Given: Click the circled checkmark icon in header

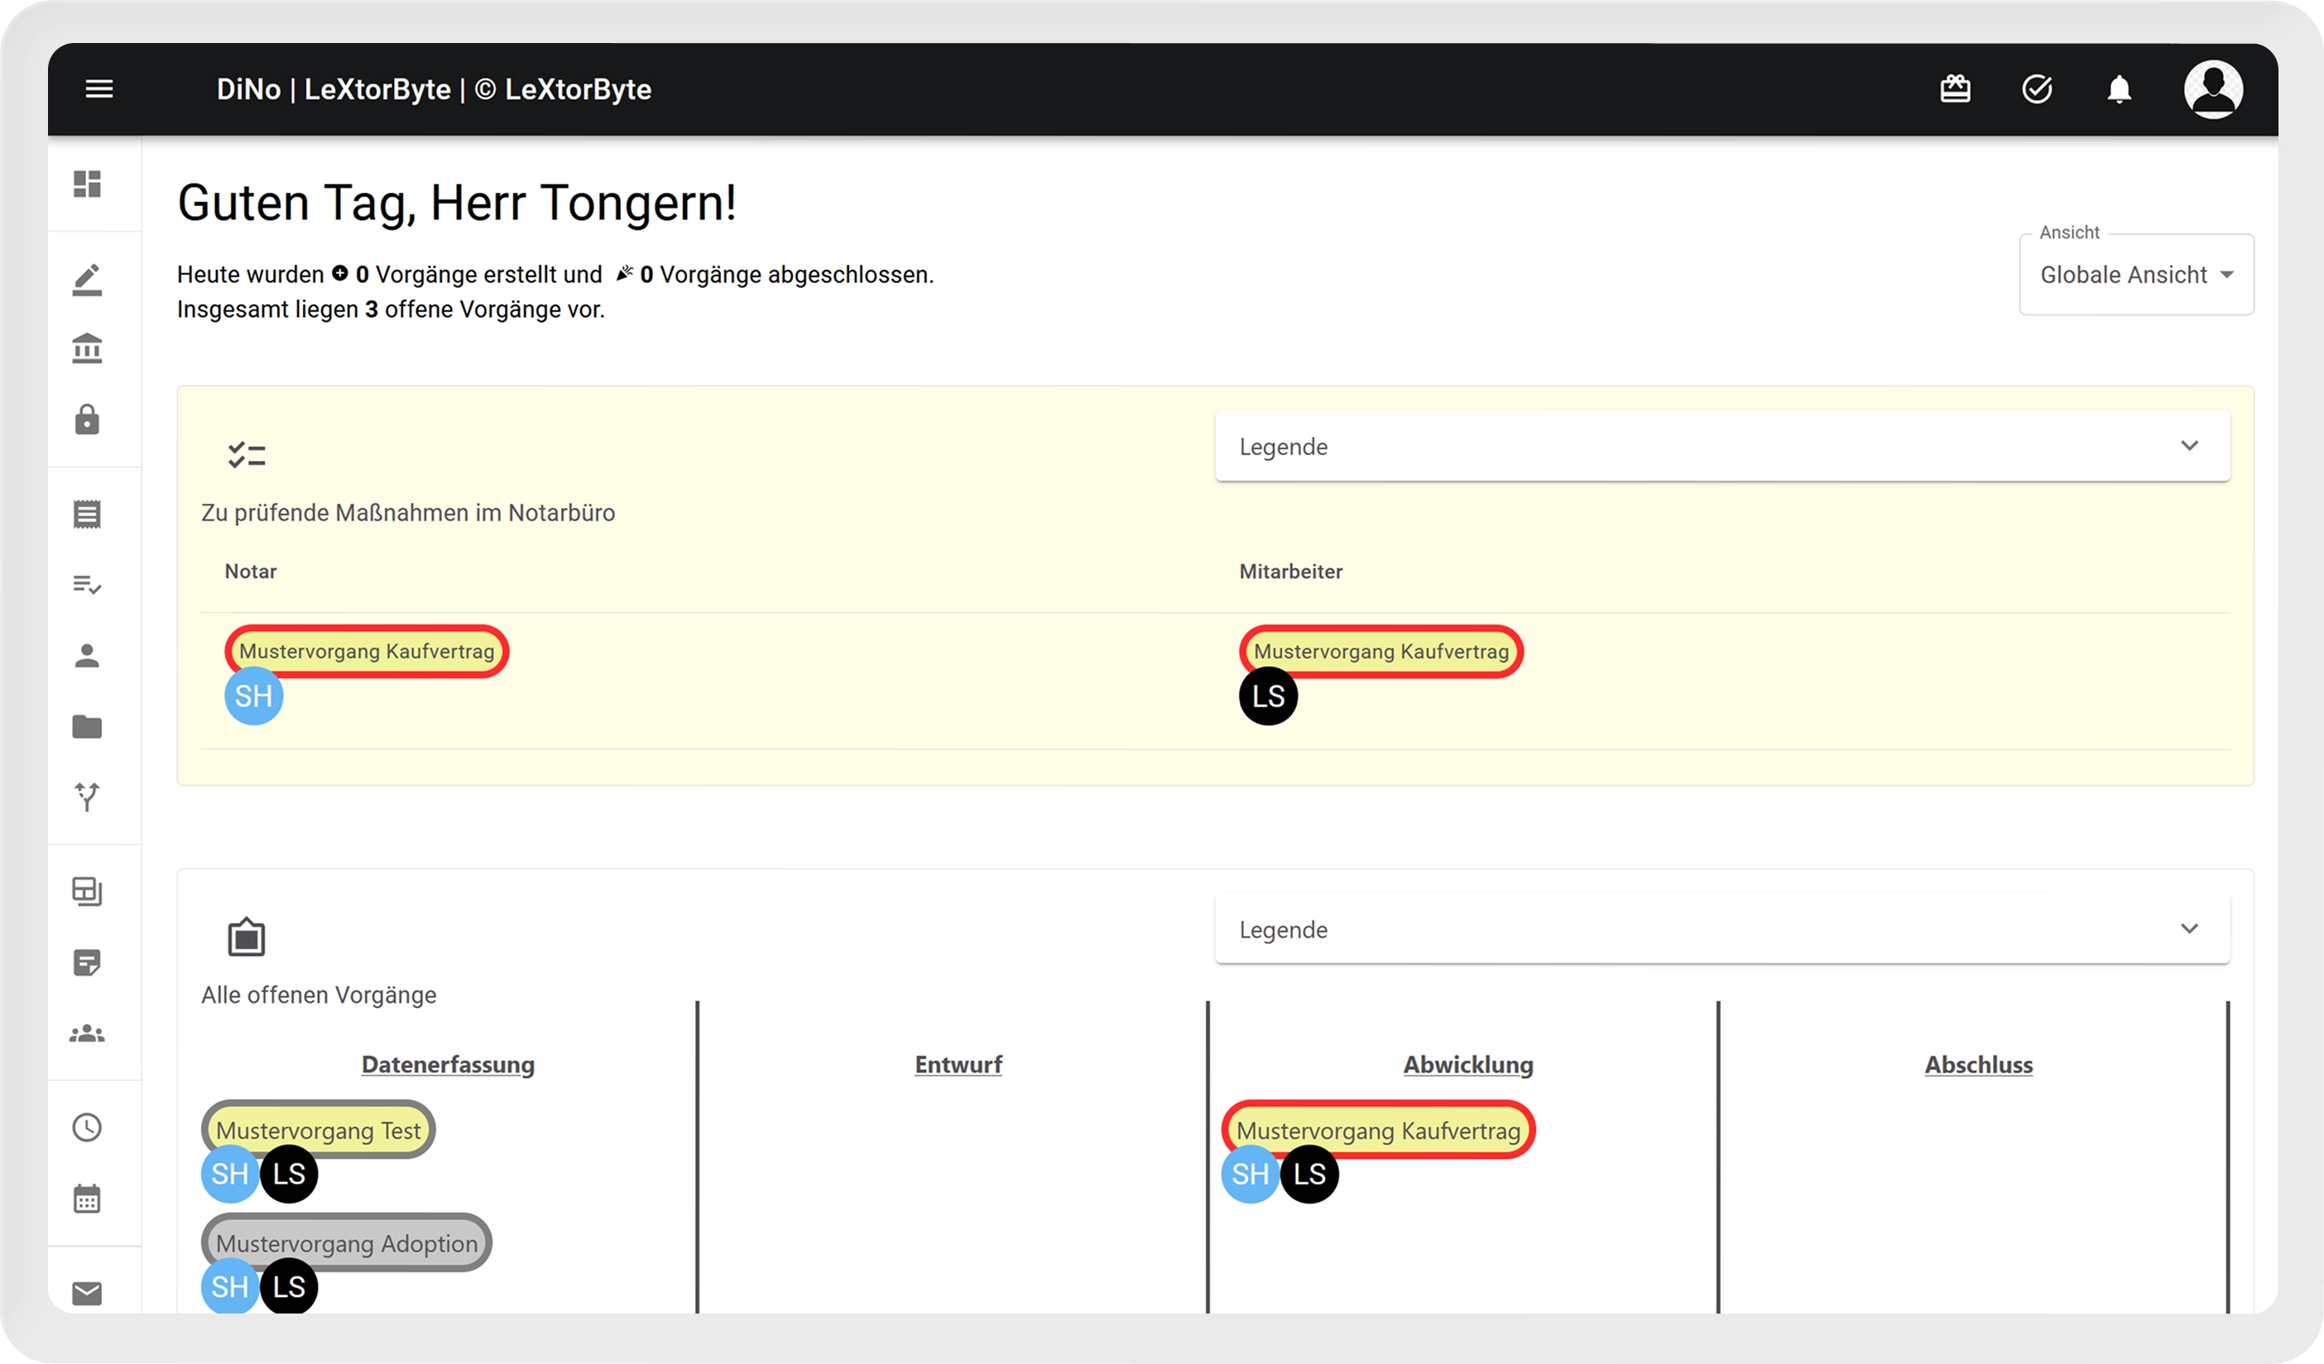Looking at the screenshot, I should [x=2036, y=89].
